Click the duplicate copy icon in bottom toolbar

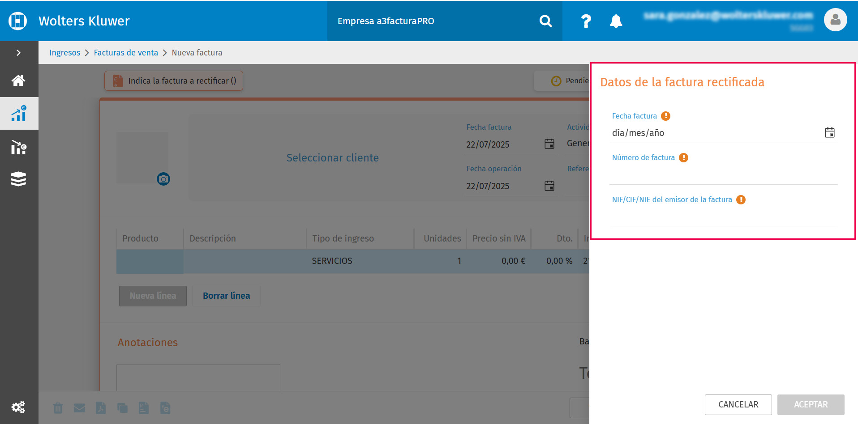(122, 408)
